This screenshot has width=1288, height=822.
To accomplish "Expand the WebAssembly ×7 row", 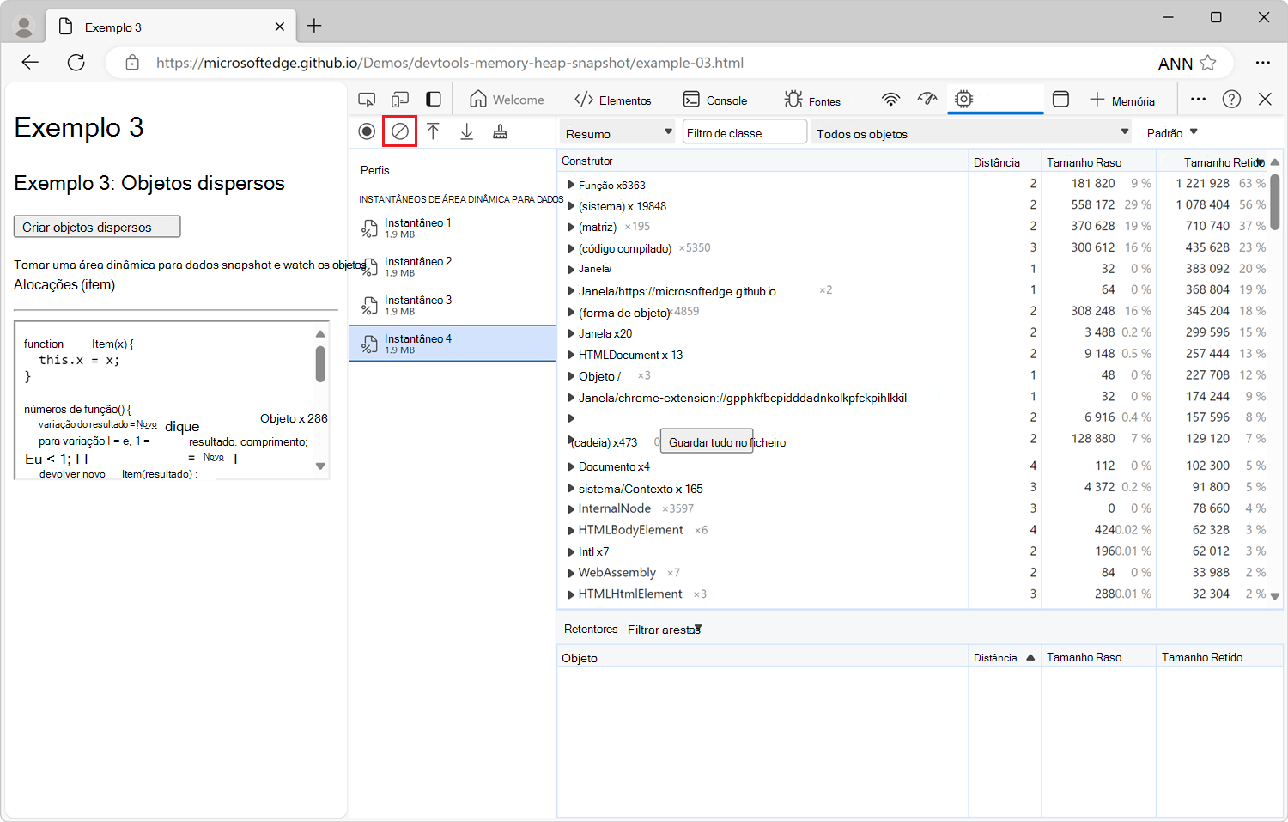I will point(571,573).
